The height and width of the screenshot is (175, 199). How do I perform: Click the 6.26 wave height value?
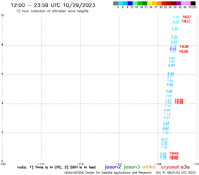coord(164,144)
